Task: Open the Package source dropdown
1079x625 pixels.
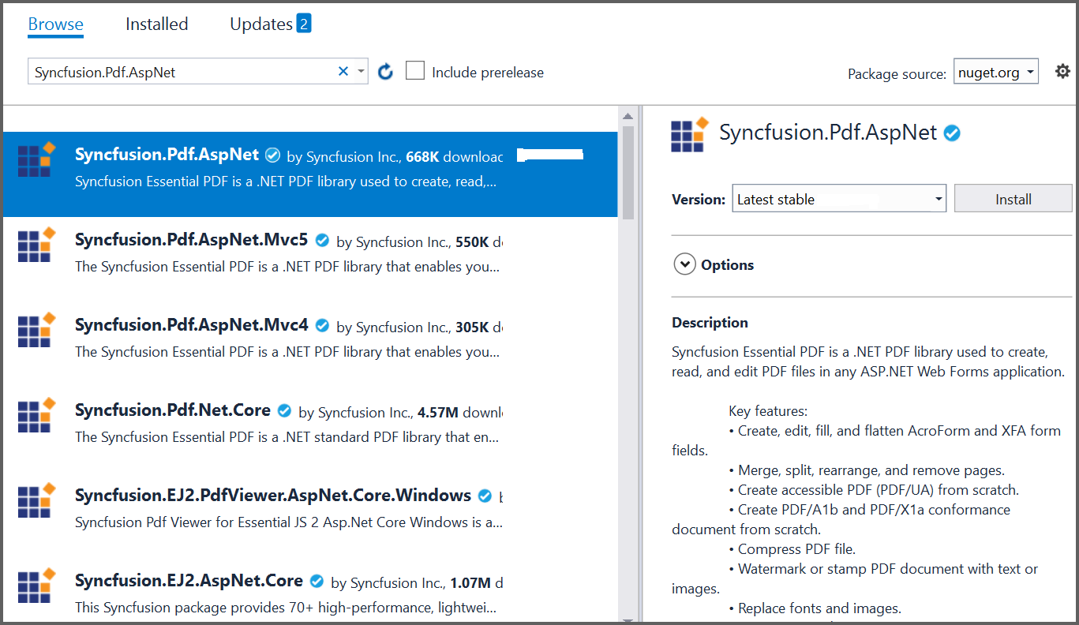Action: click(x=996, y=72)
